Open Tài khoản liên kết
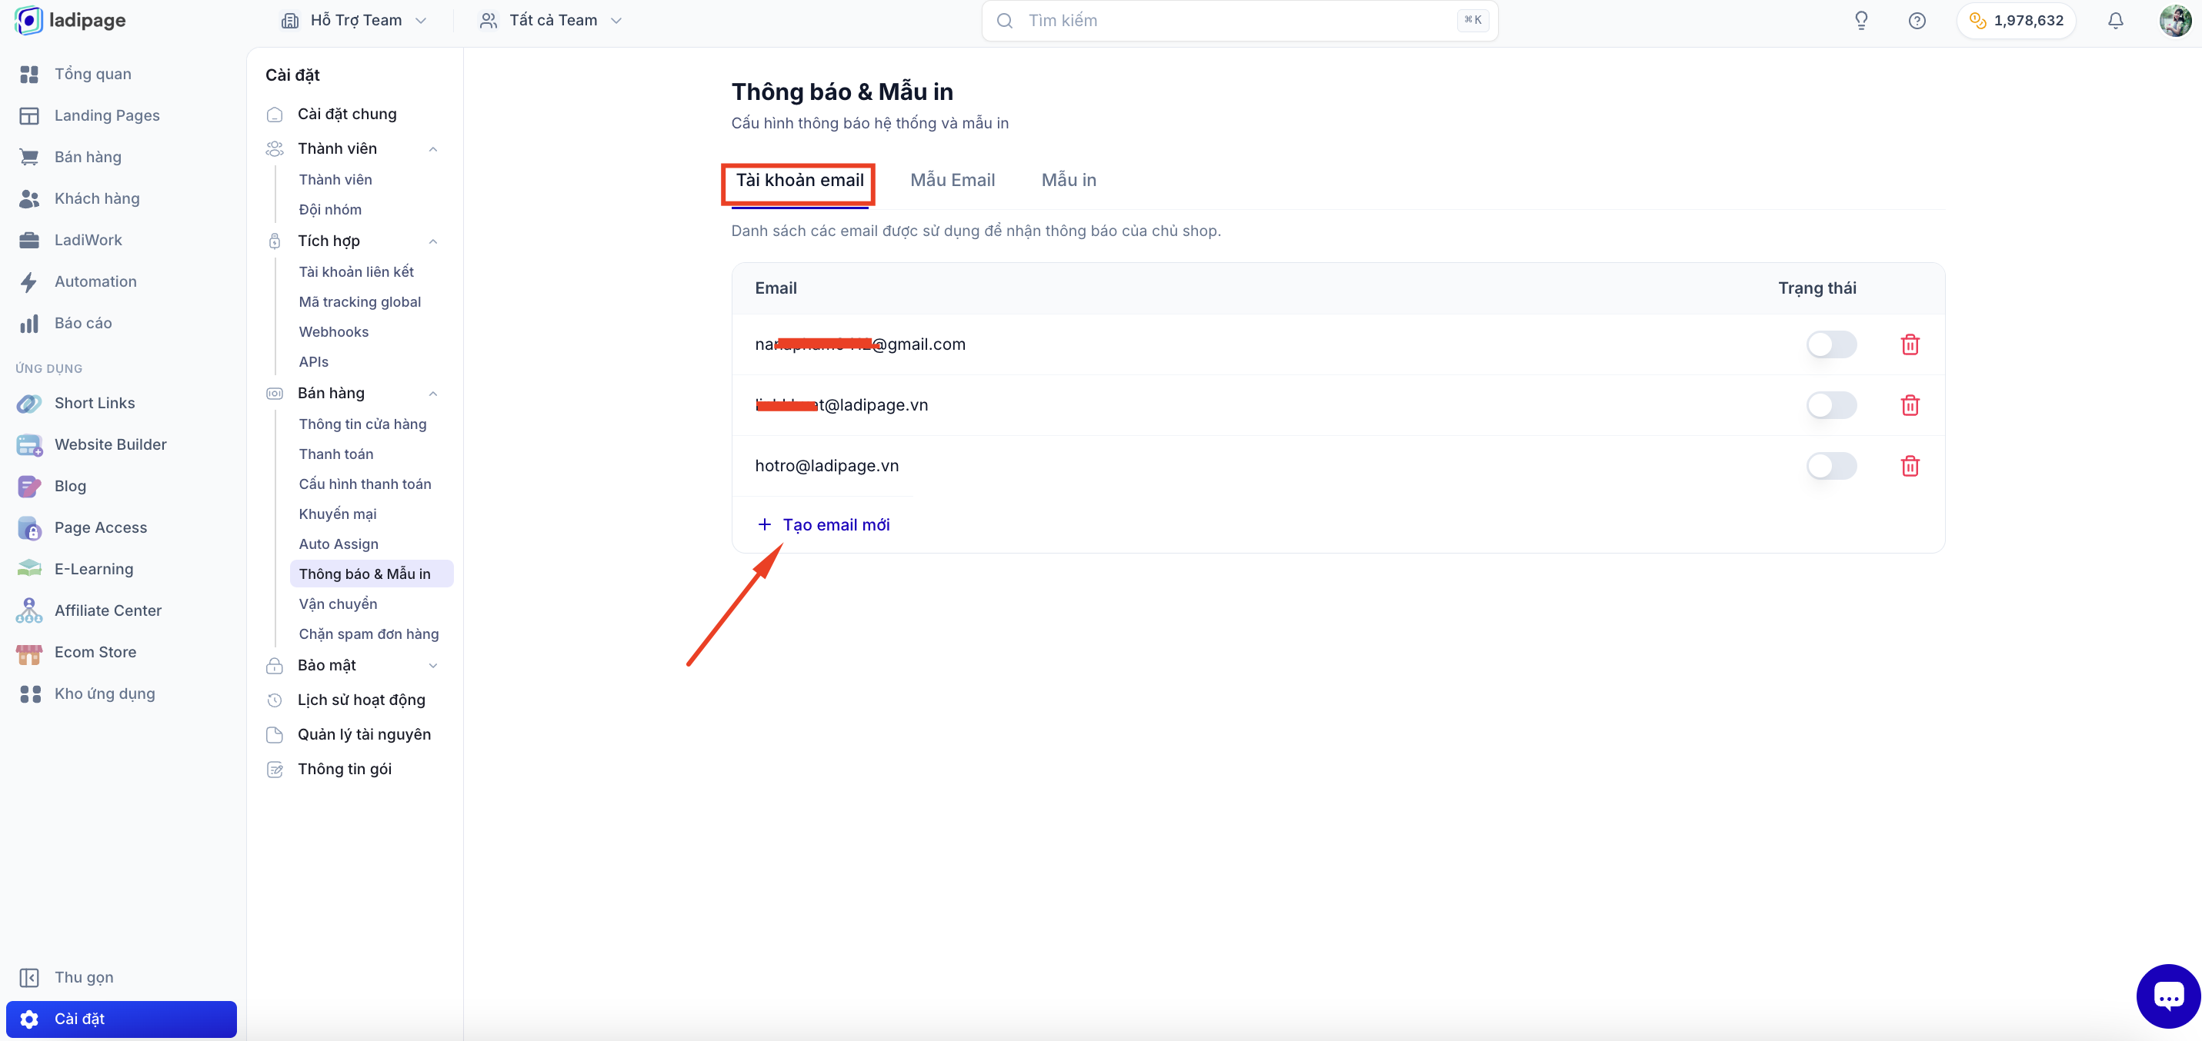The image size is (2202, 1041). pos(355,271)
